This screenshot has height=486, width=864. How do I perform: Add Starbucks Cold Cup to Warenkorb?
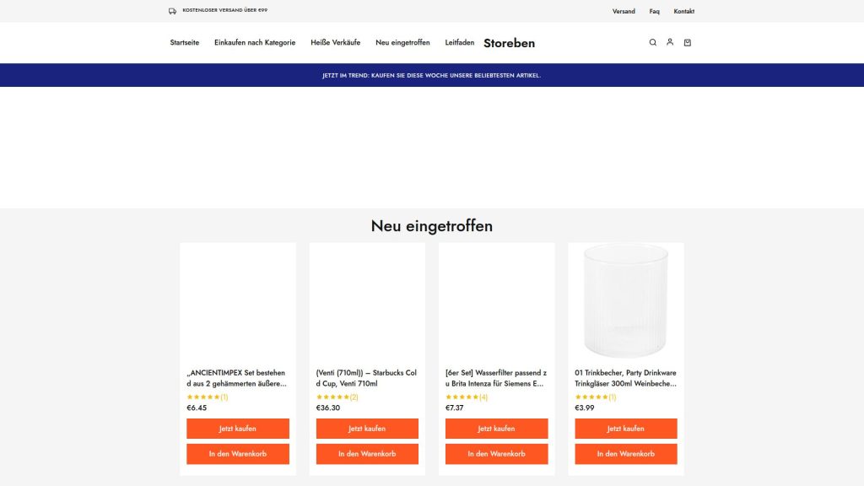367,453
